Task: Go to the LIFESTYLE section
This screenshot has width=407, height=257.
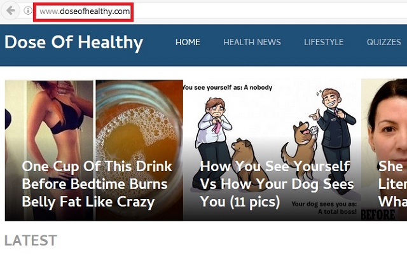Action: click(x=324, y=42)
